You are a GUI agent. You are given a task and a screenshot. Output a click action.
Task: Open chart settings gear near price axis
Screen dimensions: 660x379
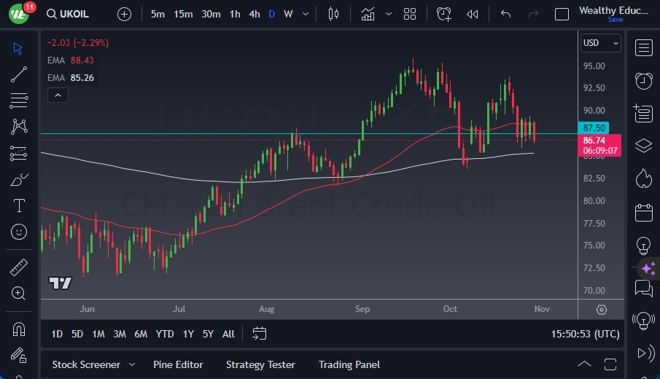point(601,309)
